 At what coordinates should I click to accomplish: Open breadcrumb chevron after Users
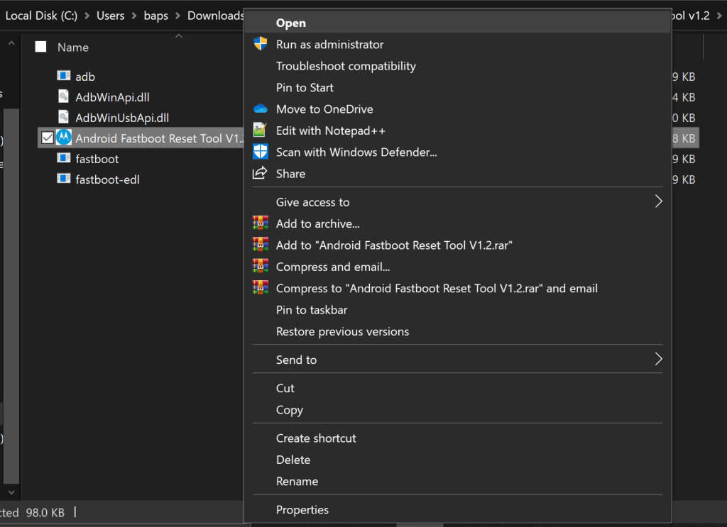click(134, 16)
